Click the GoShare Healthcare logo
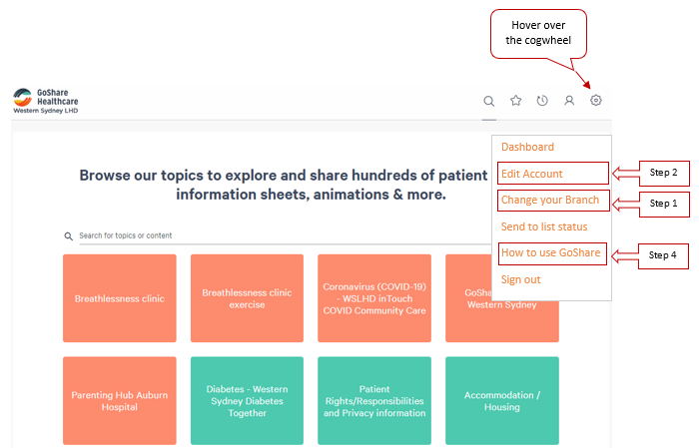This screenshot has width=699, height=448. [x=46, y=101]
